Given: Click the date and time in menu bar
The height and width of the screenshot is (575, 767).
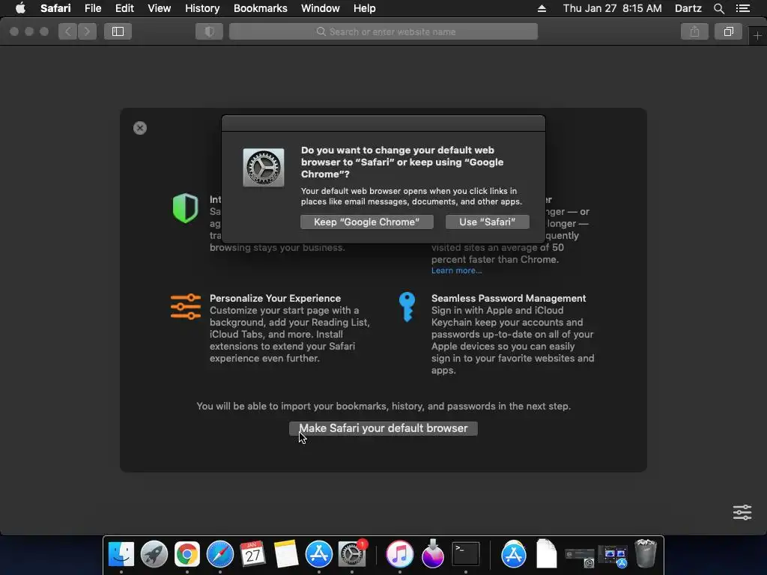Looking at the screenshot, I should pos(612,8).
